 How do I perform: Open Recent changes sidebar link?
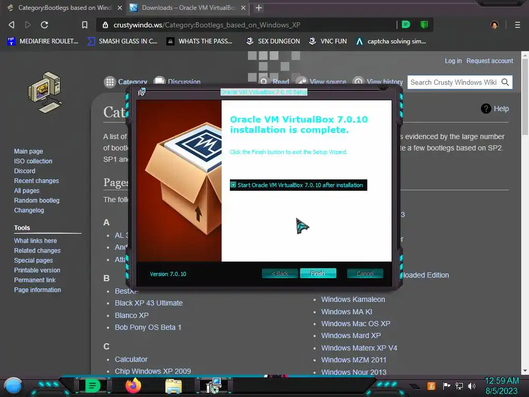[37, 180]
